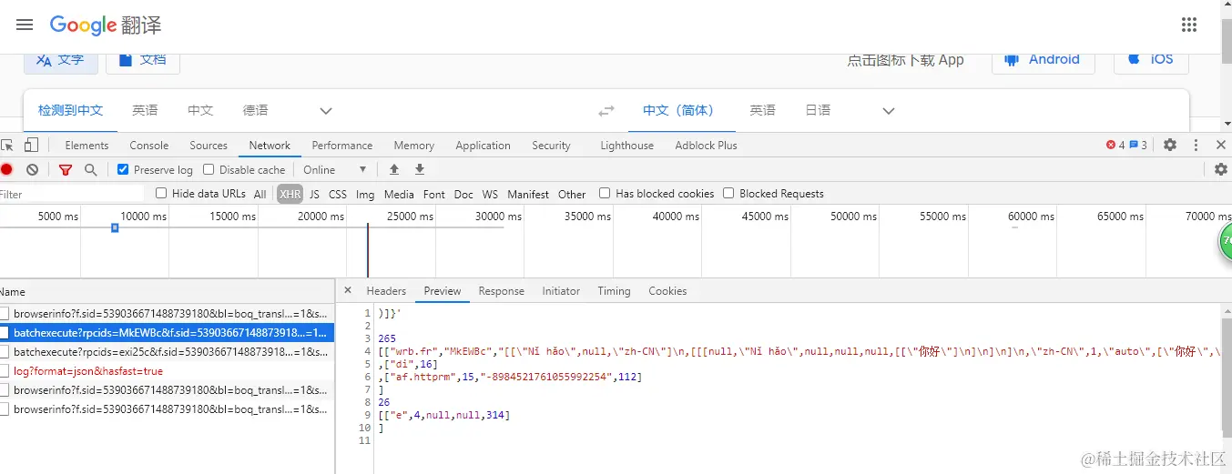Filter requests by XHR type
The height and width of the screenshot is (474, 1232).
click(x=290, y=194)
